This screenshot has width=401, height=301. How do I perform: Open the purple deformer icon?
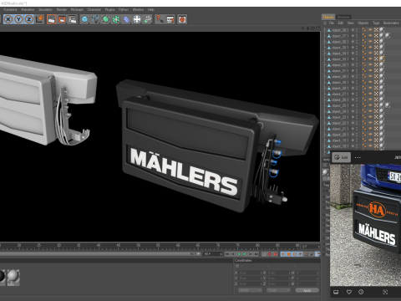point(126,19)
